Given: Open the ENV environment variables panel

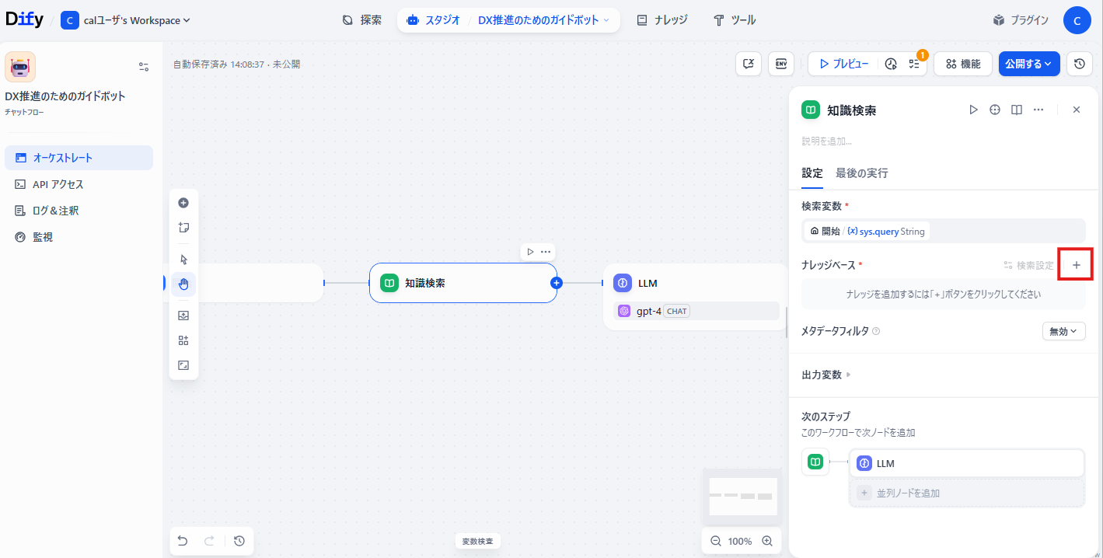Looking at the screenshot, I should pyautogui.click(x=780, y=64).
